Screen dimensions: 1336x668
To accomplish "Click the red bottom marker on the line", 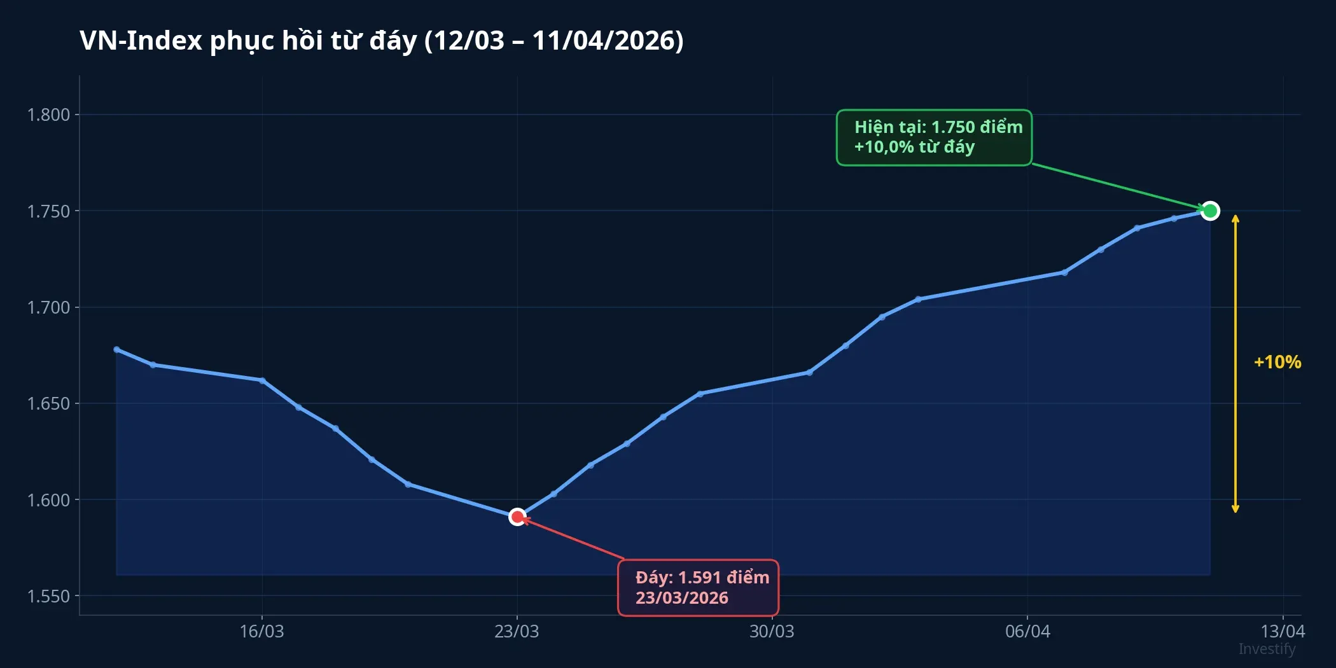I will point(517,517).
